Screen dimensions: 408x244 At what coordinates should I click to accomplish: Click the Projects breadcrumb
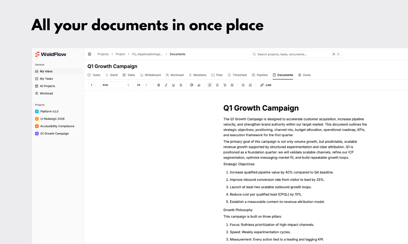(103, 54)
